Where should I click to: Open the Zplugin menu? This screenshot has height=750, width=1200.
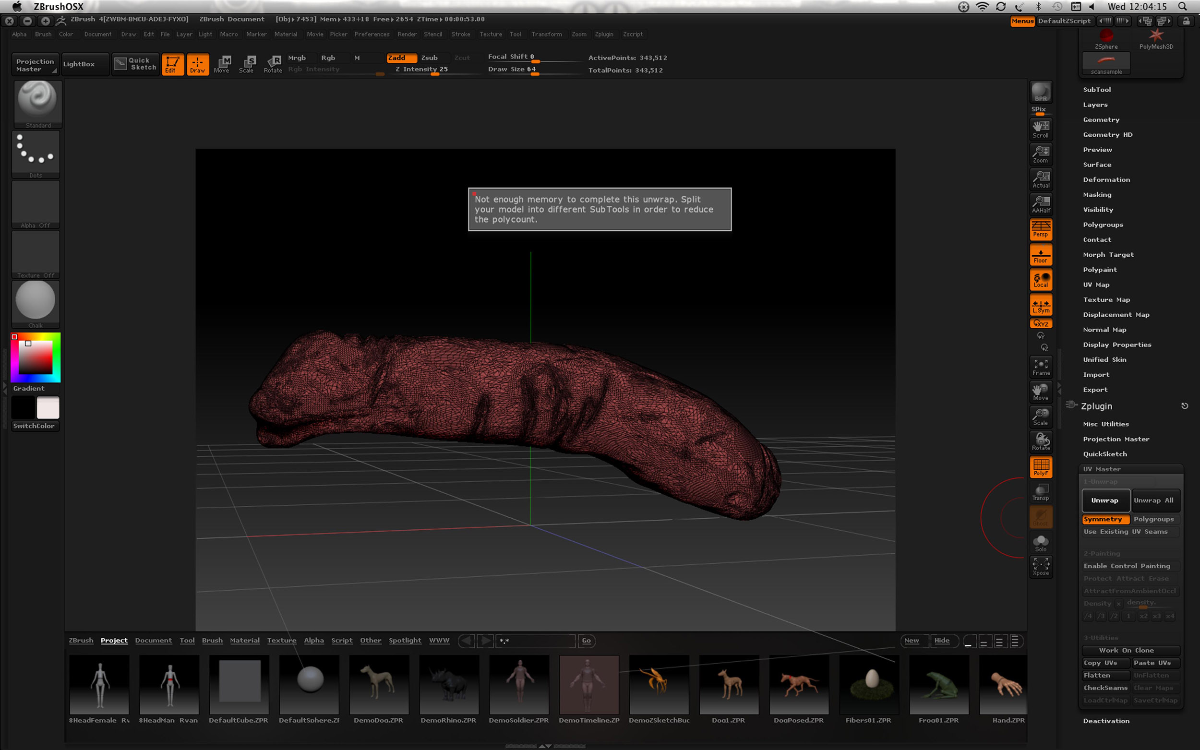click(x=604, y=34)
